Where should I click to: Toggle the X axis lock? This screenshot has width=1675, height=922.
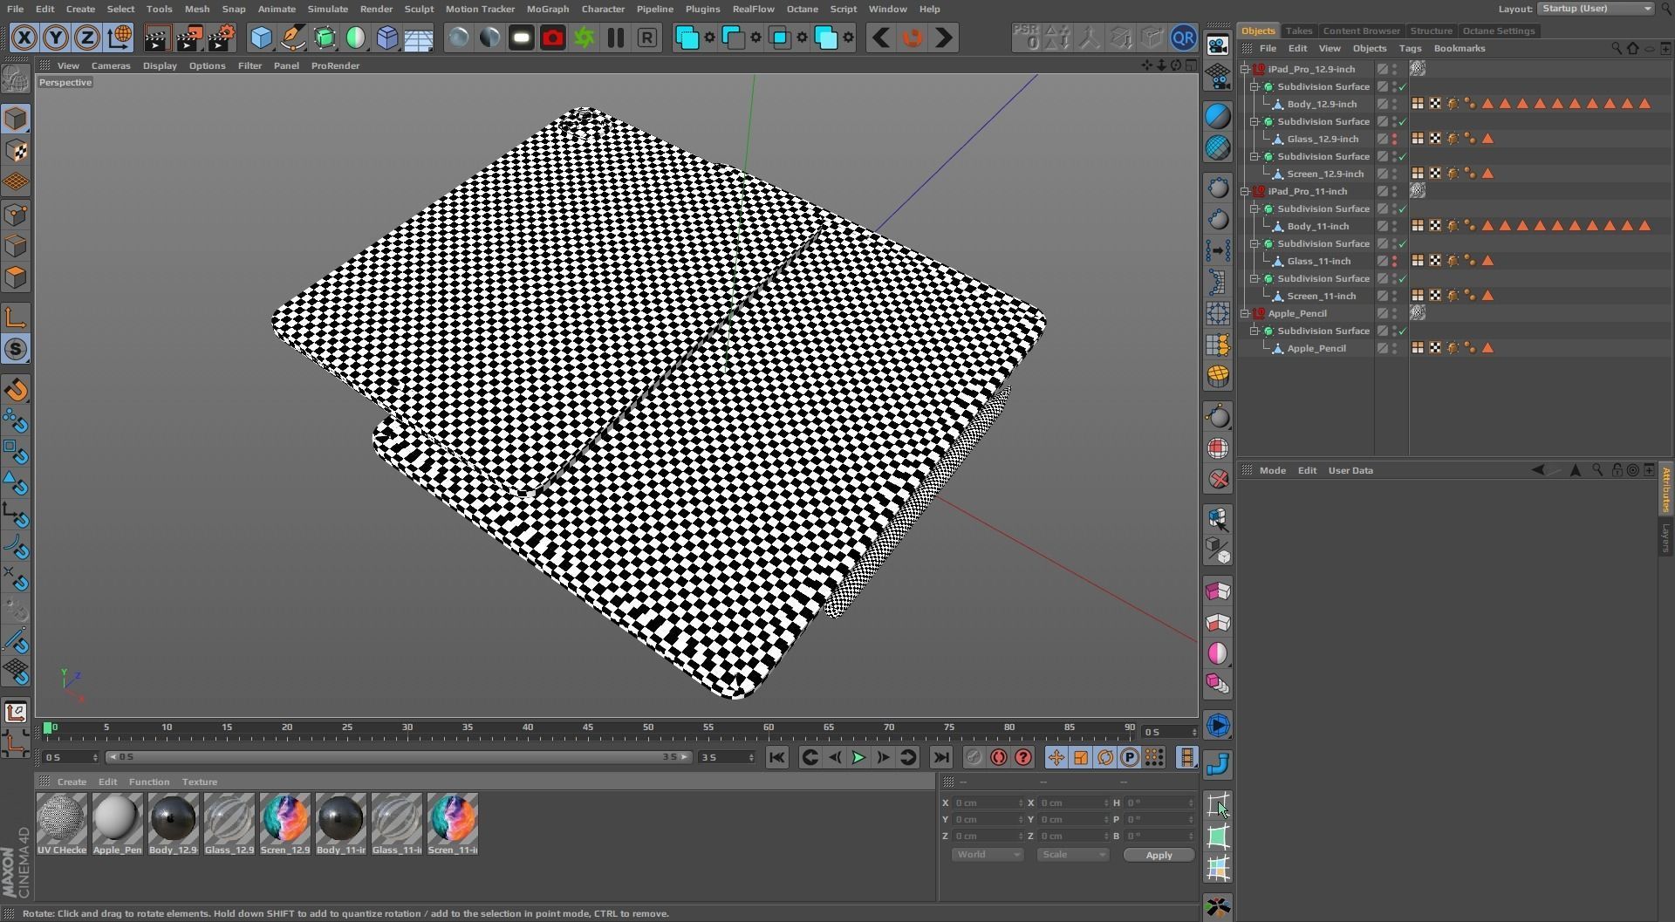(x=24, y=38)
